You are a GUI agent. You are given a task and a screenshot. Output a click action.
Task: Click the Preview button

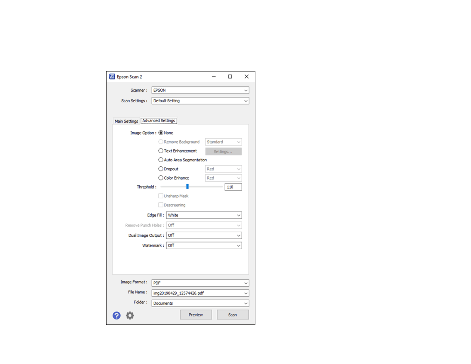click(196, 315)
